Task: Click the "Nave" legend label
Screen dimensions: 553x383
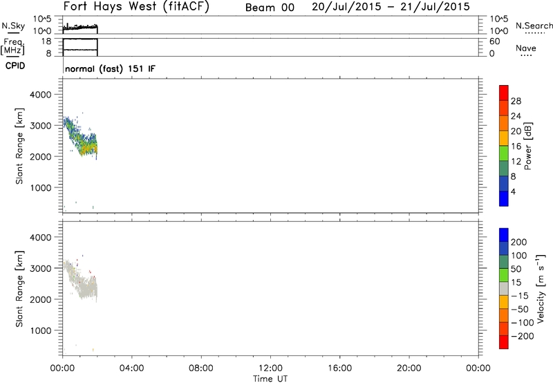Action: click(x=526, y=48)
